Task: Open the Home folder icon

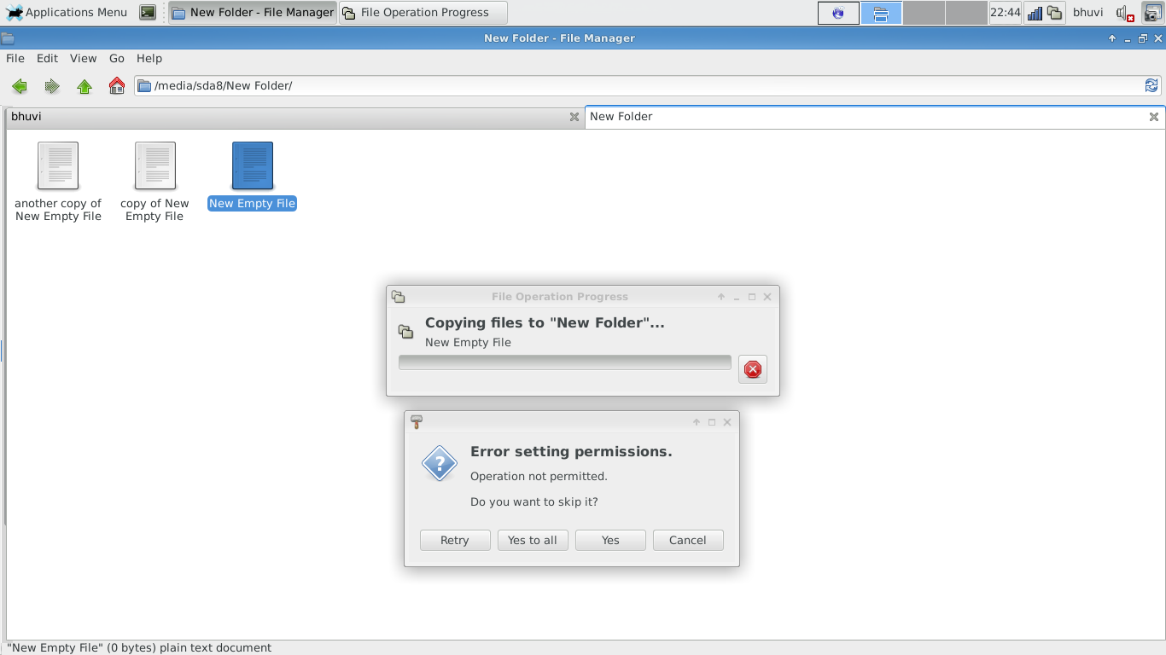Action: click(x=117, y=86)
